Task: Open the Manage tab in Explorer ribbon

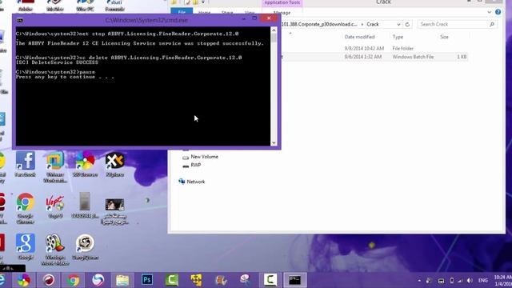Action: click(x=282, y=13)
